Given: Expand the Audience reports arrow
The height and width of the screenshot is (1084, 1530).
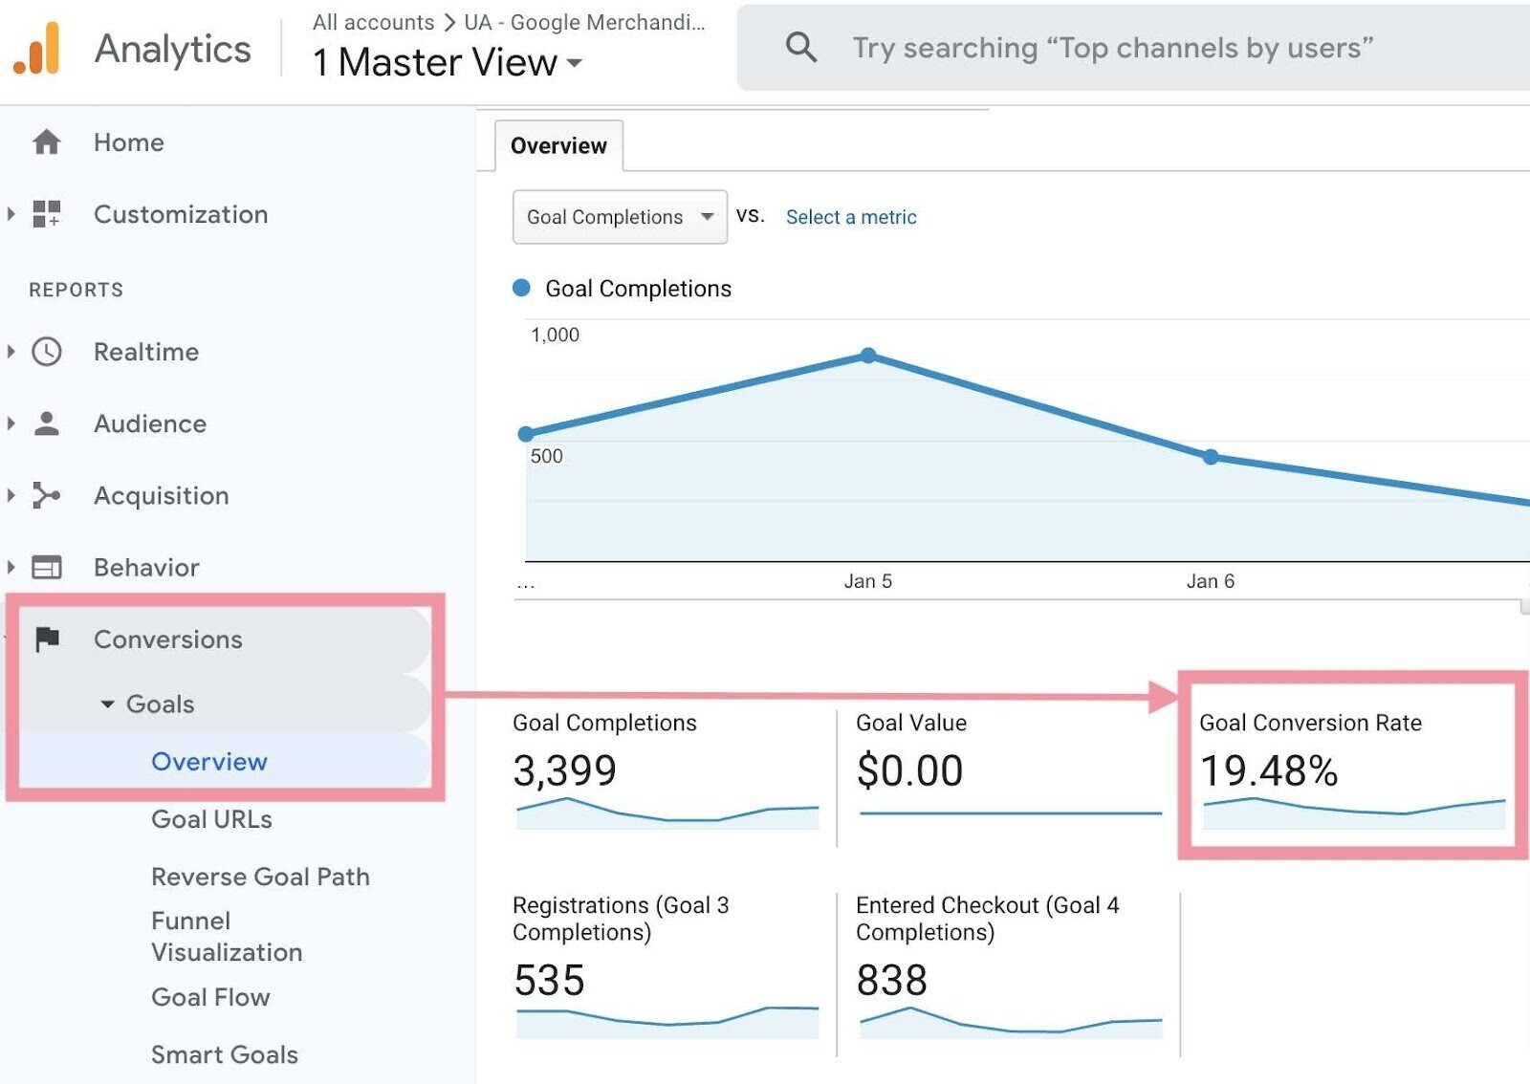Looking at the screenshot, I should coord(11,423).
